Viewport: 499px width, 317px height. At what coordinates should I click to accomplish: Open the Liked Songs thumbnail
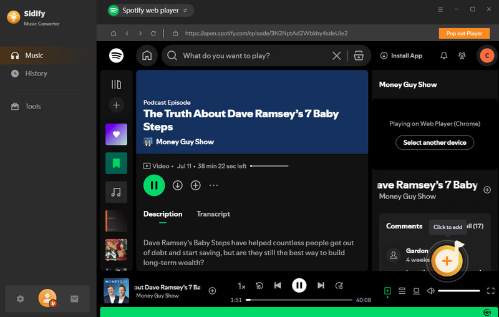click(x=116, y=134)
